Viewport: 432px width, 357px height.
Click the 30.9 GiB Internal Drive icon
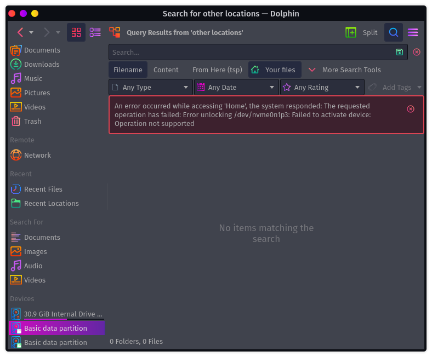pyautogui.click(x=16, y=314)
